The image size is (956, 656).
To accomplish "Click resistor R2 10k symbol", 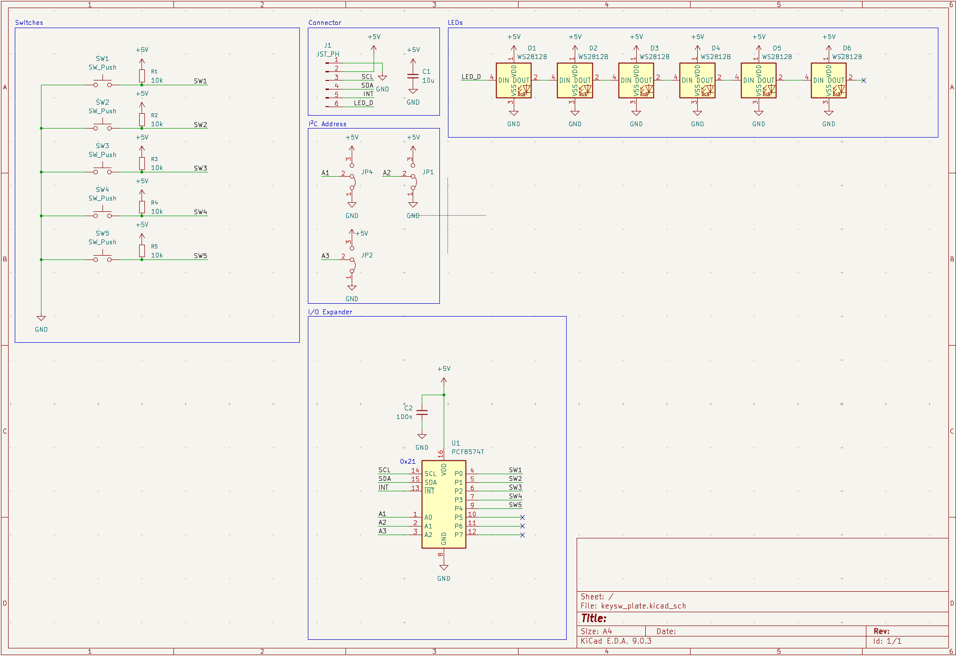I will point(142,120).
